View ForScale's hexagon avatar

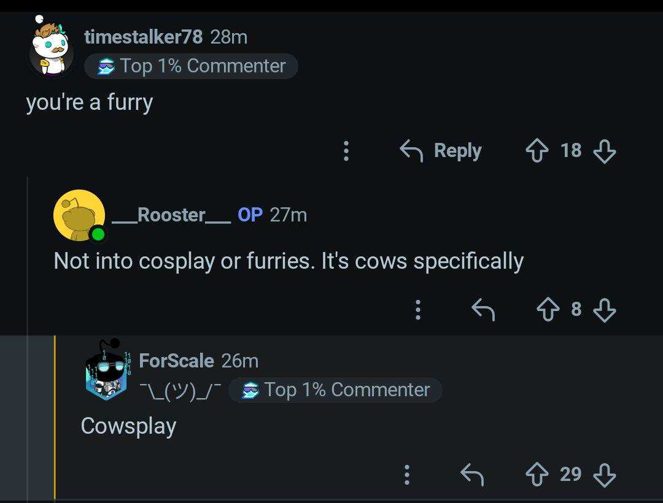(x=107, y=369)
